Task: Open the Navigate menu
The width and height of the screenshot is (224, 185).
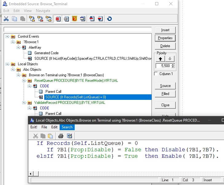Action: click(43, 11)
